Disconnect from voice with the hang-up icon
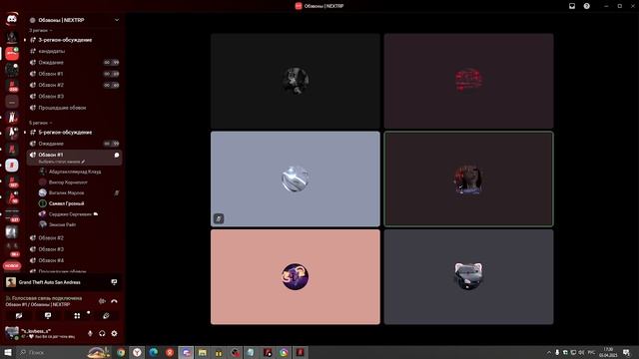 pos(114,301)
